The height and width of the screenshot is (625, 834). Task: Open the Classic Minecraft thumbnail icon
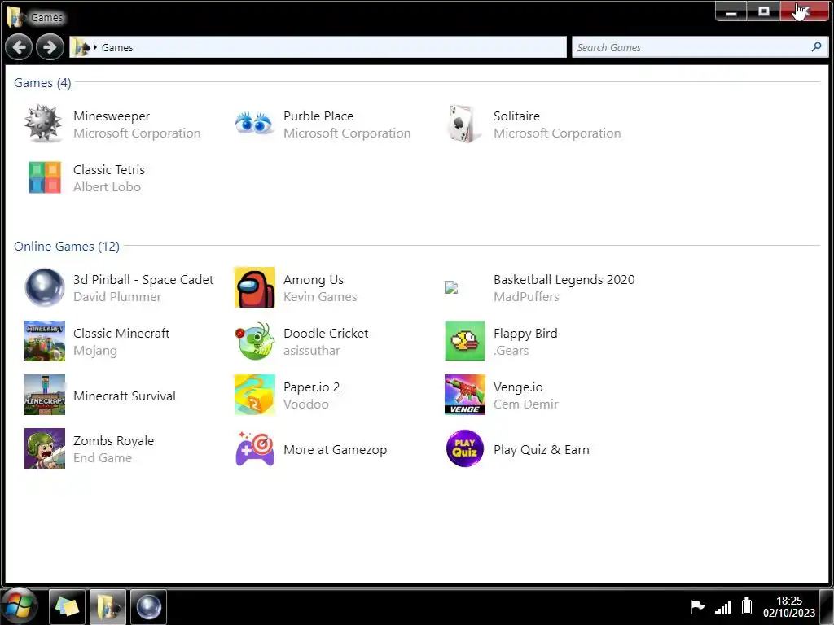click(45, 341)
